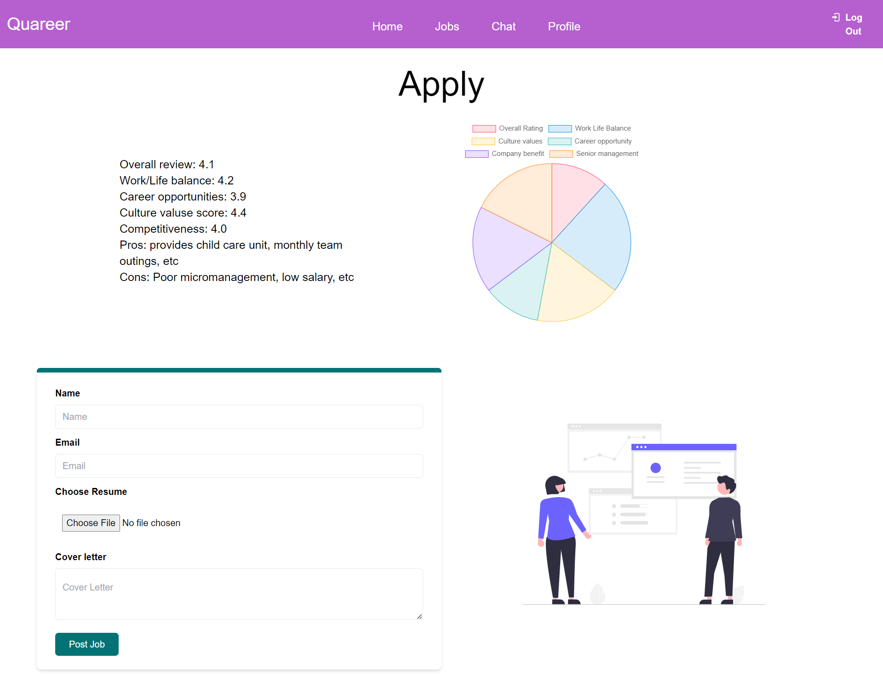
Task: Go to the Jobs menu item
Action: pos(447,26)
